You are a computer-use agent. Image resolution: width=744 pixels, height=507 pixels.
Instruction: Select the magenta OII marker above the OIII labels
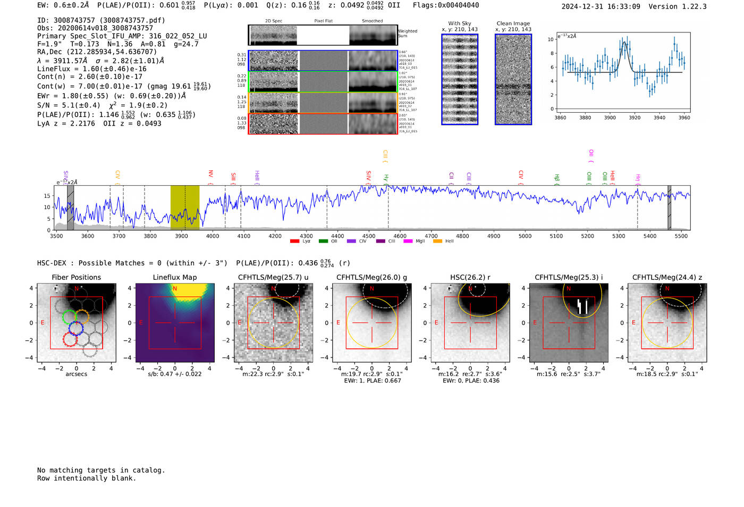(x=591, y=156)
